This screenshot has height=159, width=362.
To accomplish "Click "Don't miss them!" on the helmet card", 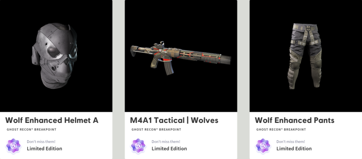I will (41, 141).
